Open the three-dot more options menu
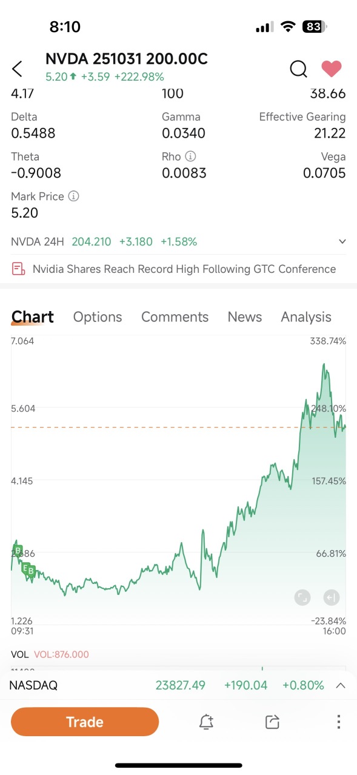Viewport: 357px width, 775px height. point(338,722)
